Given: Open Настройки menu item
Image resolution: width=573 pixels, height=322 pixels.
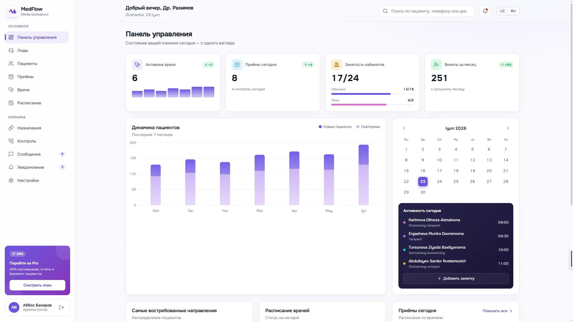Looking at the screenshot, I should [x=37, y=180].
